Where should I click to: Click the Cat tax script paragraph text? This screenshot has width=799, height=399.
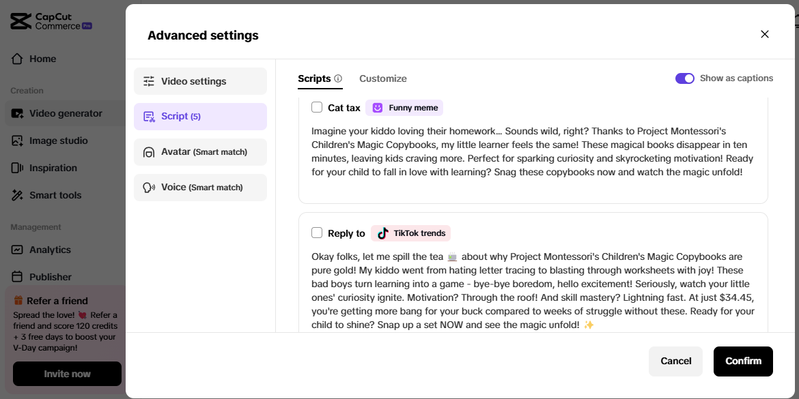point(533,151)
